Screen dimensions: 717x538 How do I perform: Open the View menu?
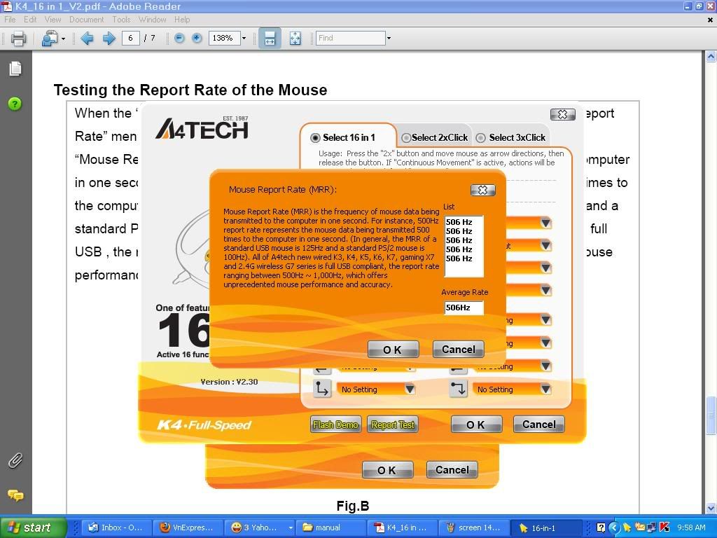(53, 20)
